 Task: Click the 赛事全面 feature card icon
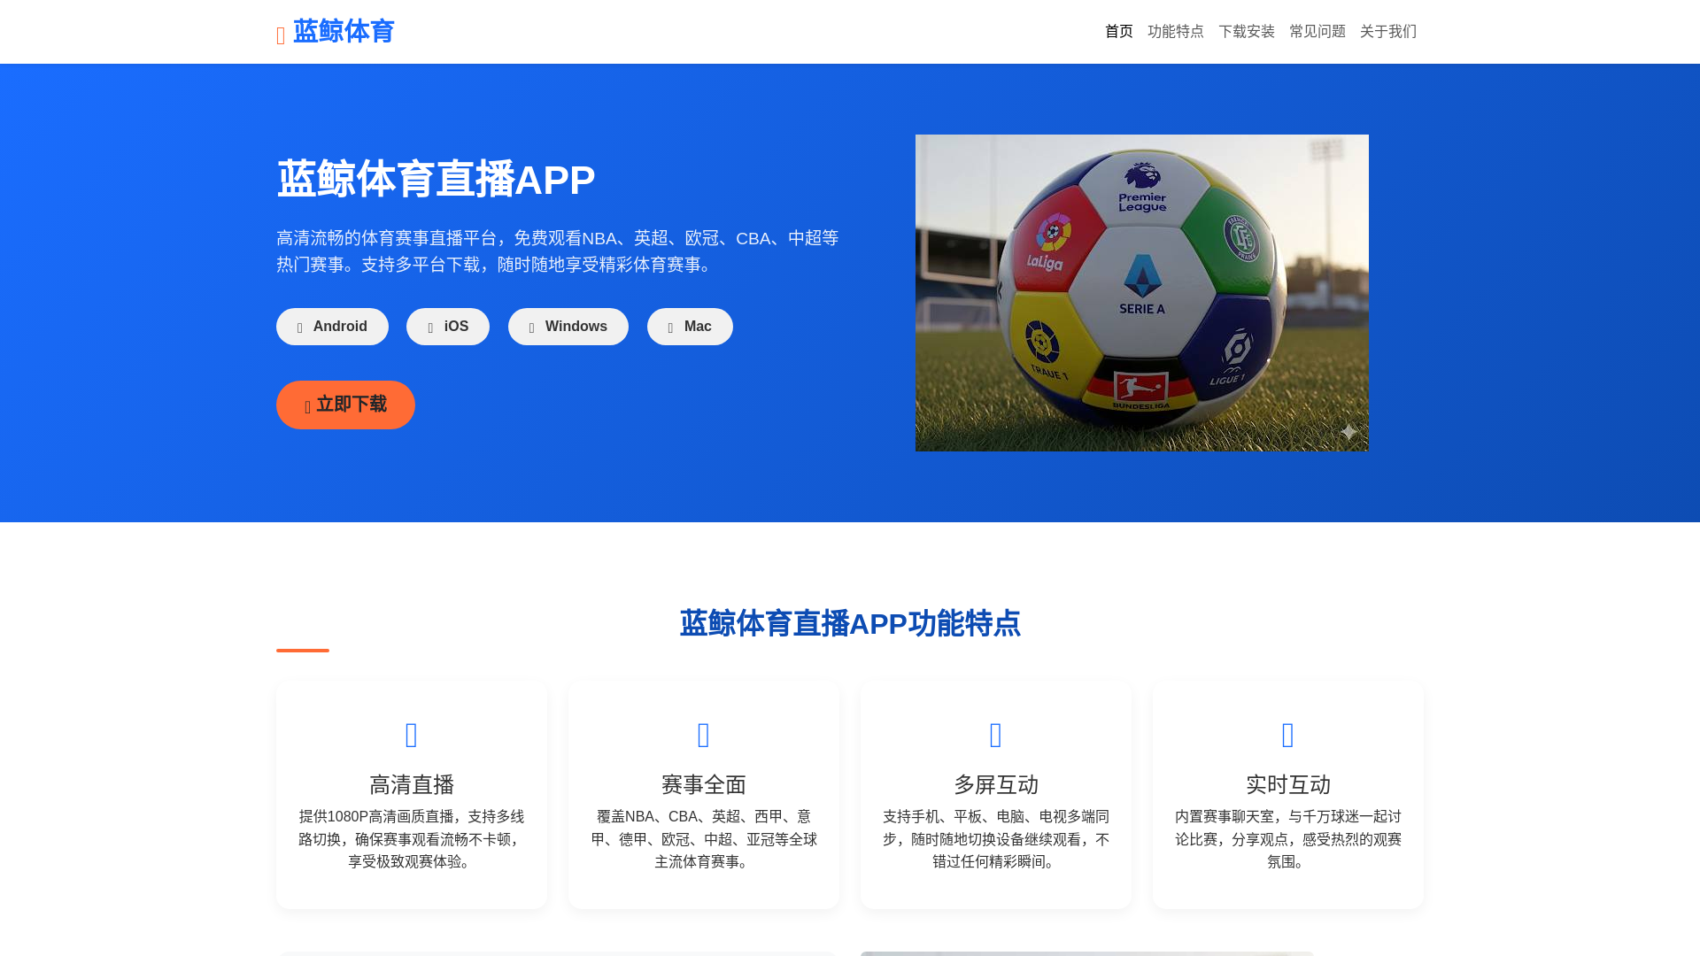[704, 735]
